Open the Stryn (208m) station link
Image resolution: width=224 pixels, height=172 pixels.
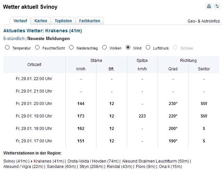click(91, 166)
